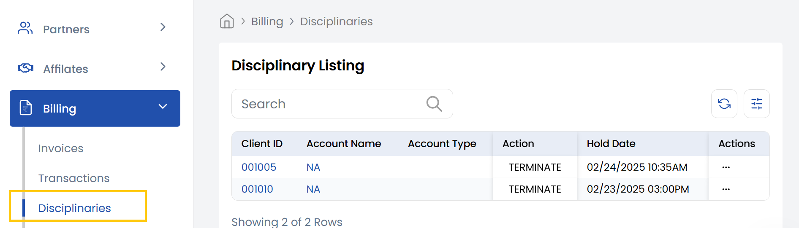The image size is (799, 231).
Task: Select Disciplinaries in the sidebar
Action: 75,208
